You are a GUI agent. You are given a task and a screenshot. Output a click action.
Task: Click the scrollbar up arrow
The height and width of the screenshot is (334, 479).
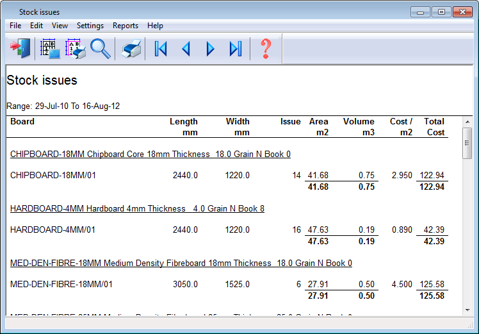pyautogui.click(x=467, y=122)
